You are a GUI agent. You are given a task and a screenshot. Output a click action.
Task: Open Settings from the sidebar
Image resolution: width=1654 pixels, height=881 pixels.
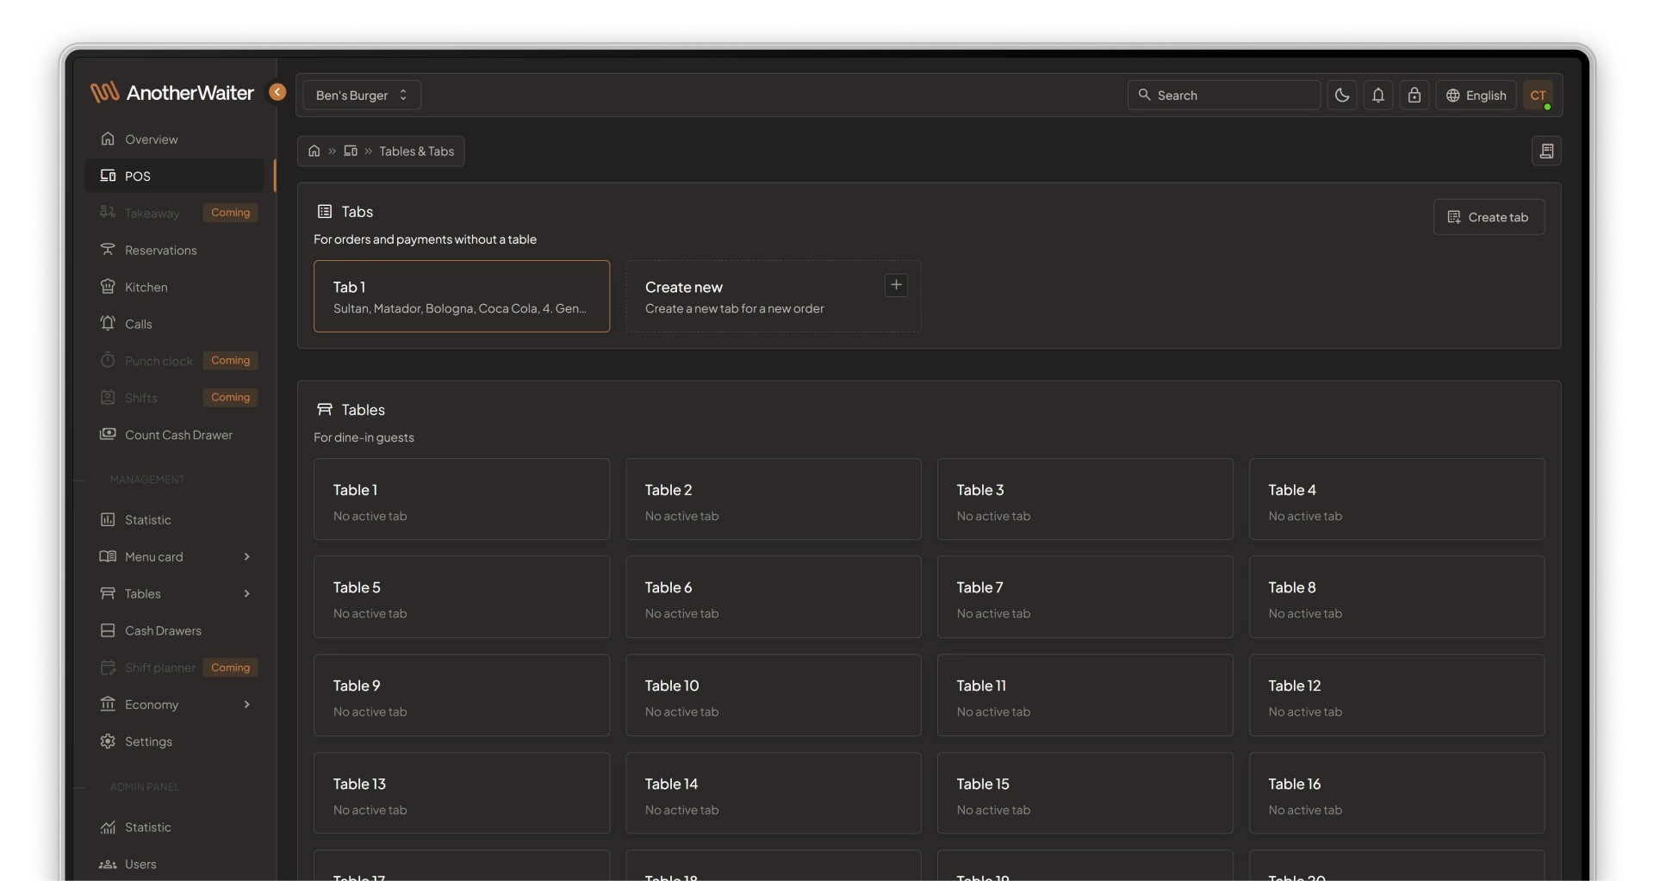point(175,741)
